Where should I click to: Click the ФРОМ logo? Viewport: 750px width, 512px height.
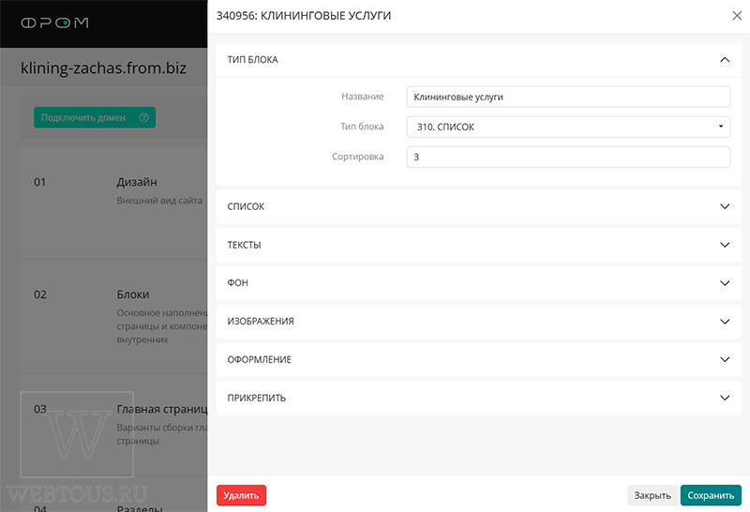54,23
